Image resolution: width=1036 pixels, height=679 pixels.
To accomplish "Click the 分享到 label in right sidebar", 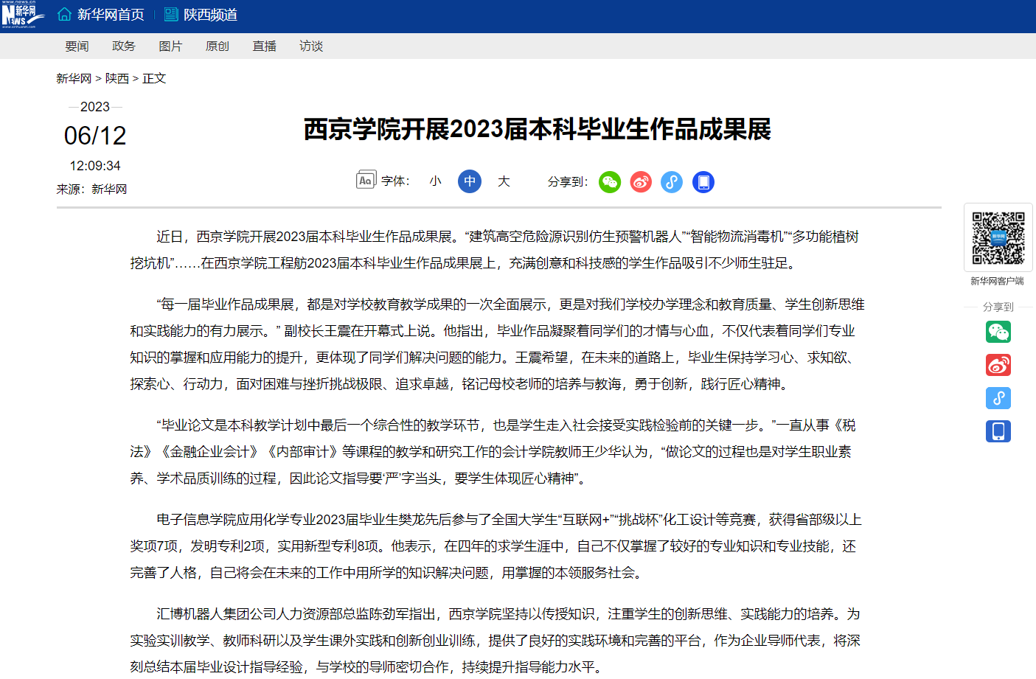I will tap(998, 307).
